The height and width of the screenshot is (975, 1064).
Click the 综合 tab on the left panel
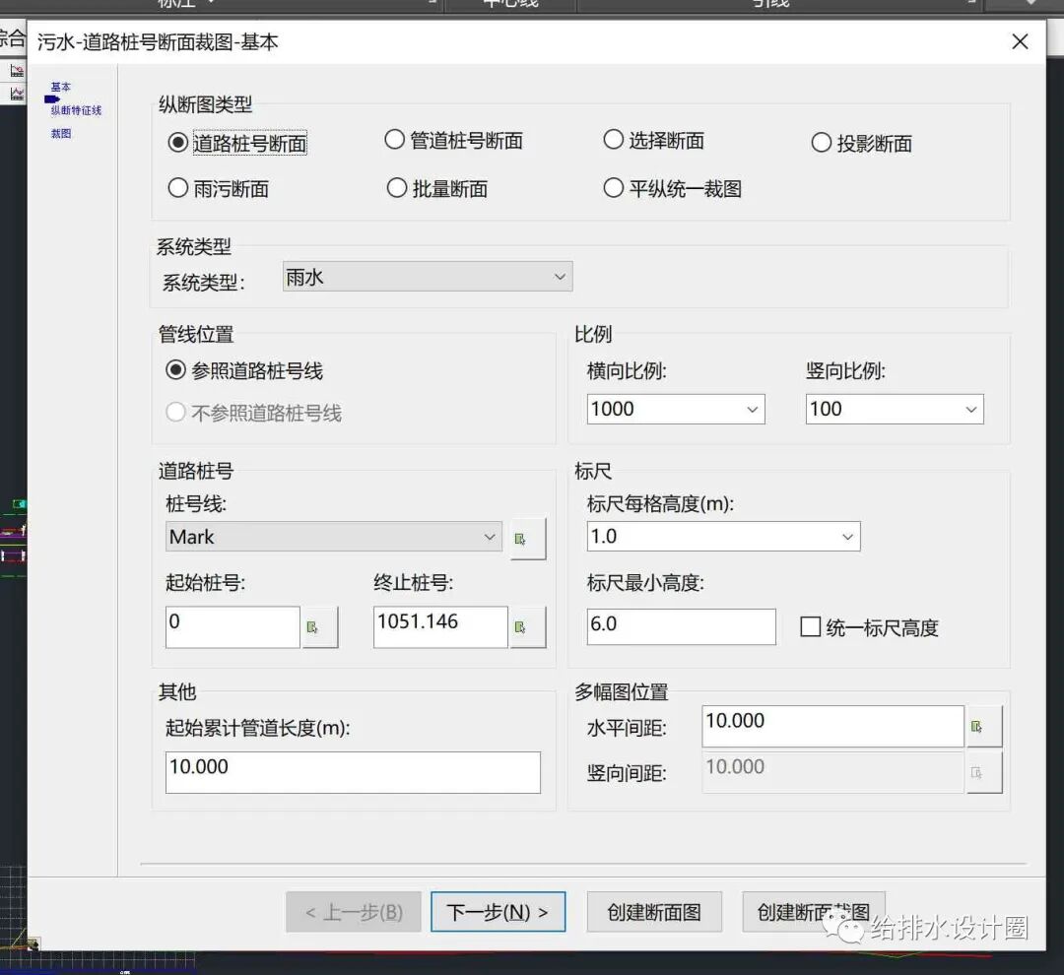[x=14, y=40]
